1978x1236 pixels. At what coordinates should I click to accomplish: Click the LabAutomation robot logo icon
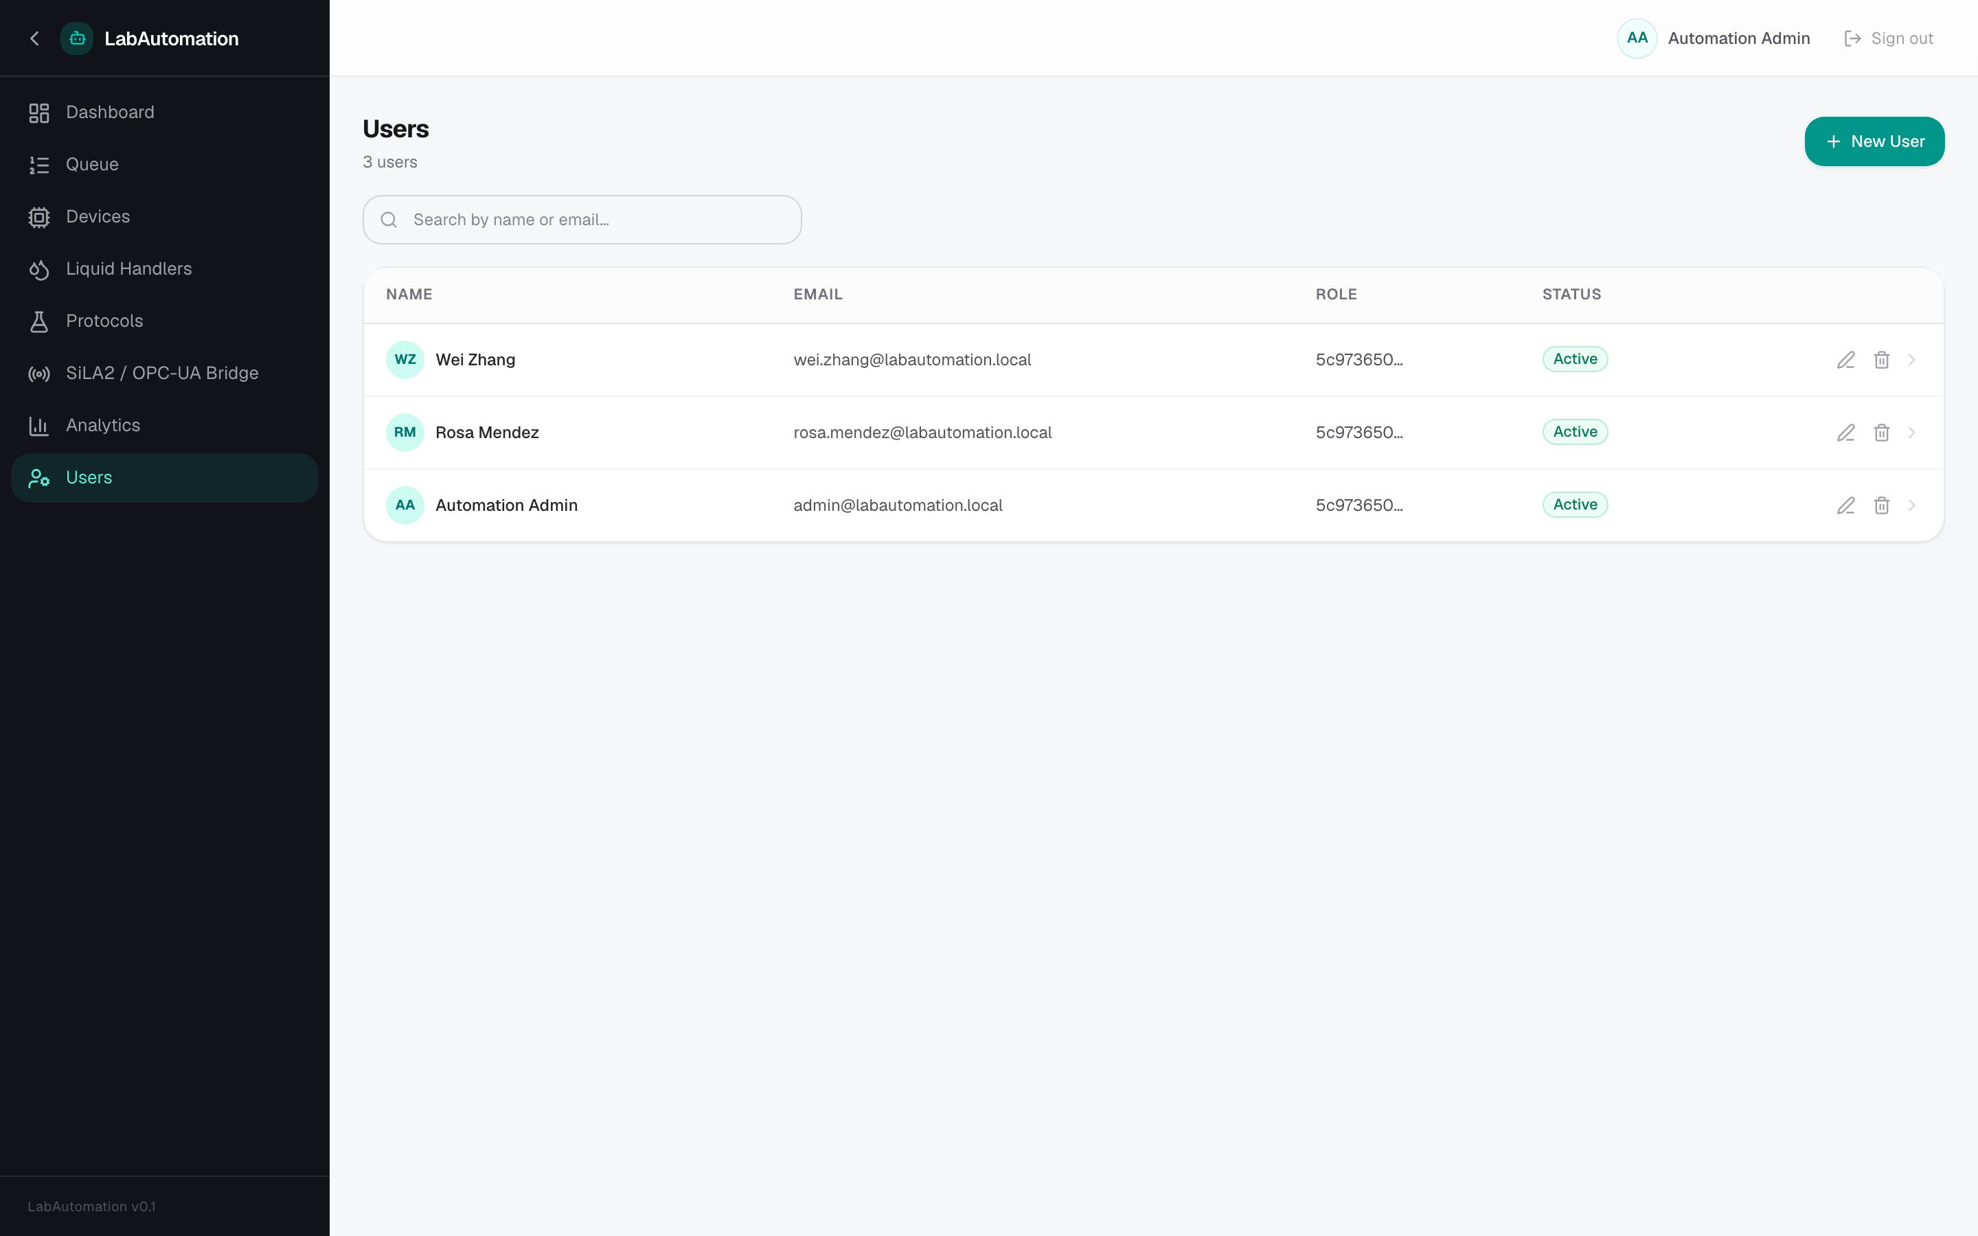pos(77,38)
